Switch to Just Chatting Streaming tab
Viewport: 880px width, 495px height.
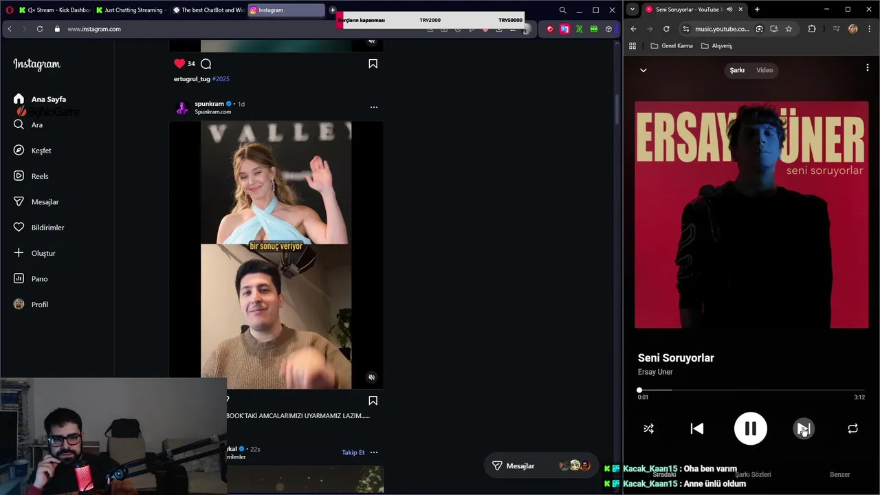coord(132,10)
